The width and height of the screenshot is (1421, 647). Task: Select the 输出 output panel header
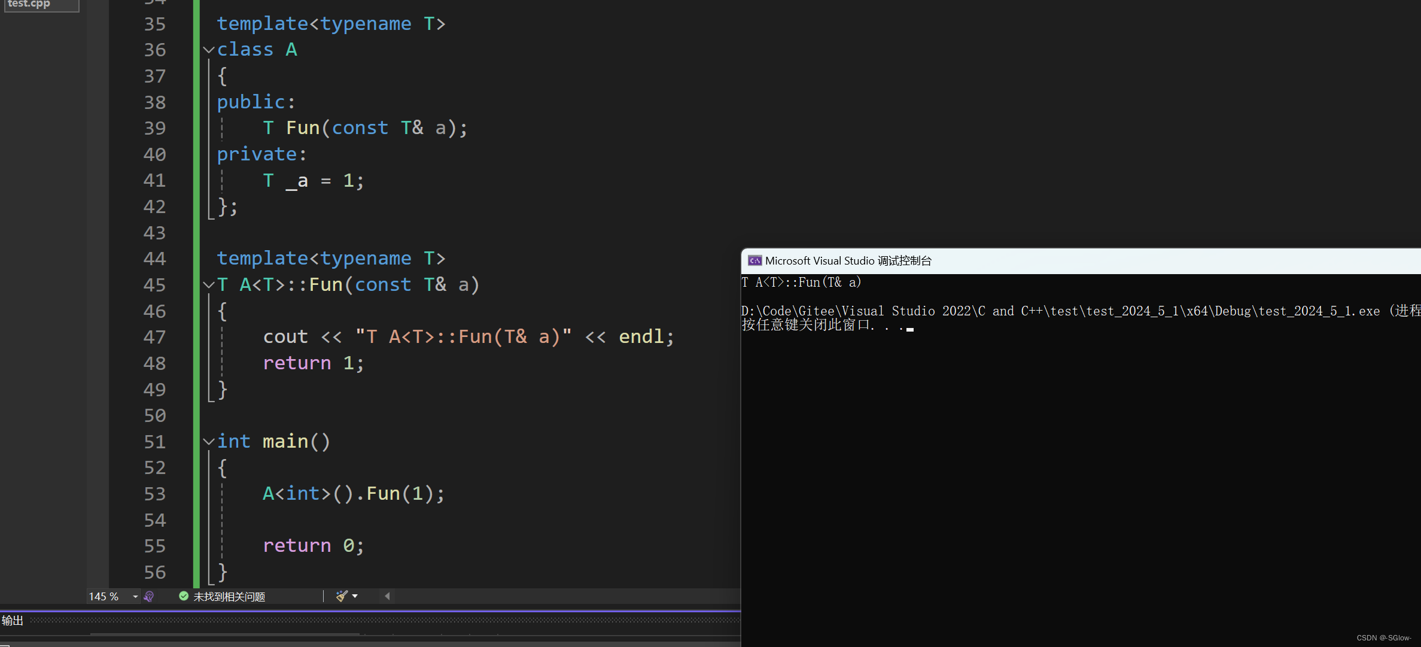13,621
